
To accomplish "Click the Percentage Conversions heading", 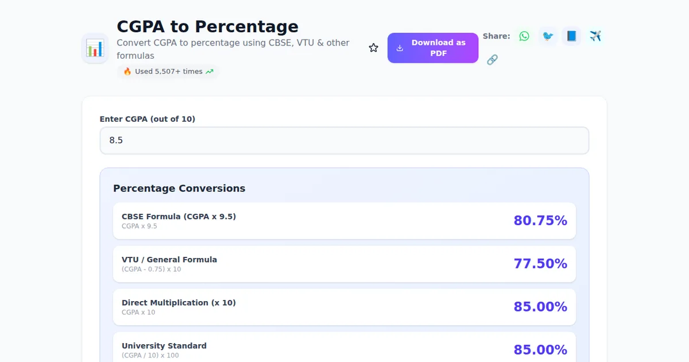I will coord(179,188).
